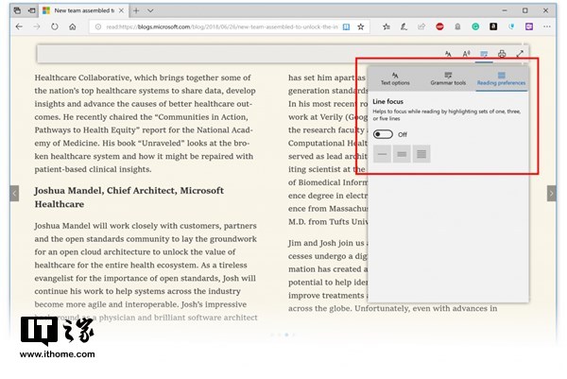The image size is (567, 379).
Task: Go to the home page
Action: pos(73,26)
